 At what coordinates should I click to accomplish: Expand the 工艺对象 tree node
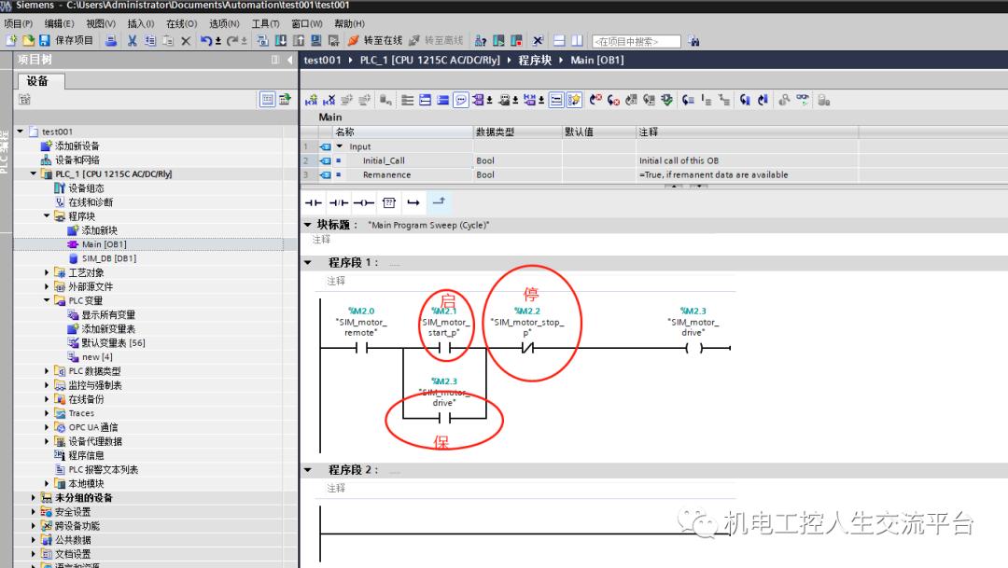coord(46,272)
